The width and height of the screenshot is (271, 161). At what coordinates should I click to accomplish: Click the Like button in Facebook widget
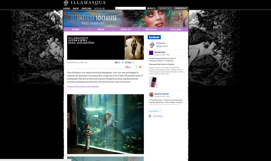[x=159, y=46]
